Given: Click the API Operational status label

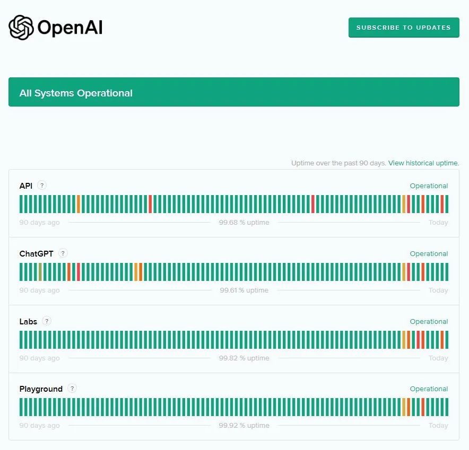Looking at the screenshot, I should [429, 186].
